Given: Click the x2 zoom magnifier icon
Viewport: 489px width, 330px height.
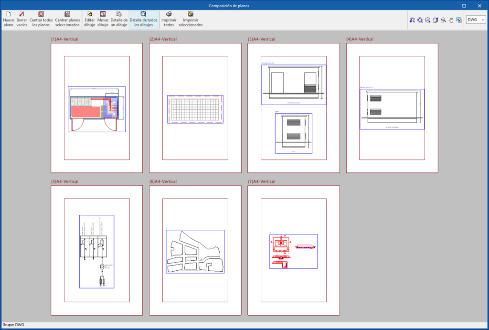Looking at the screenshot, I should tap(428, 20).
